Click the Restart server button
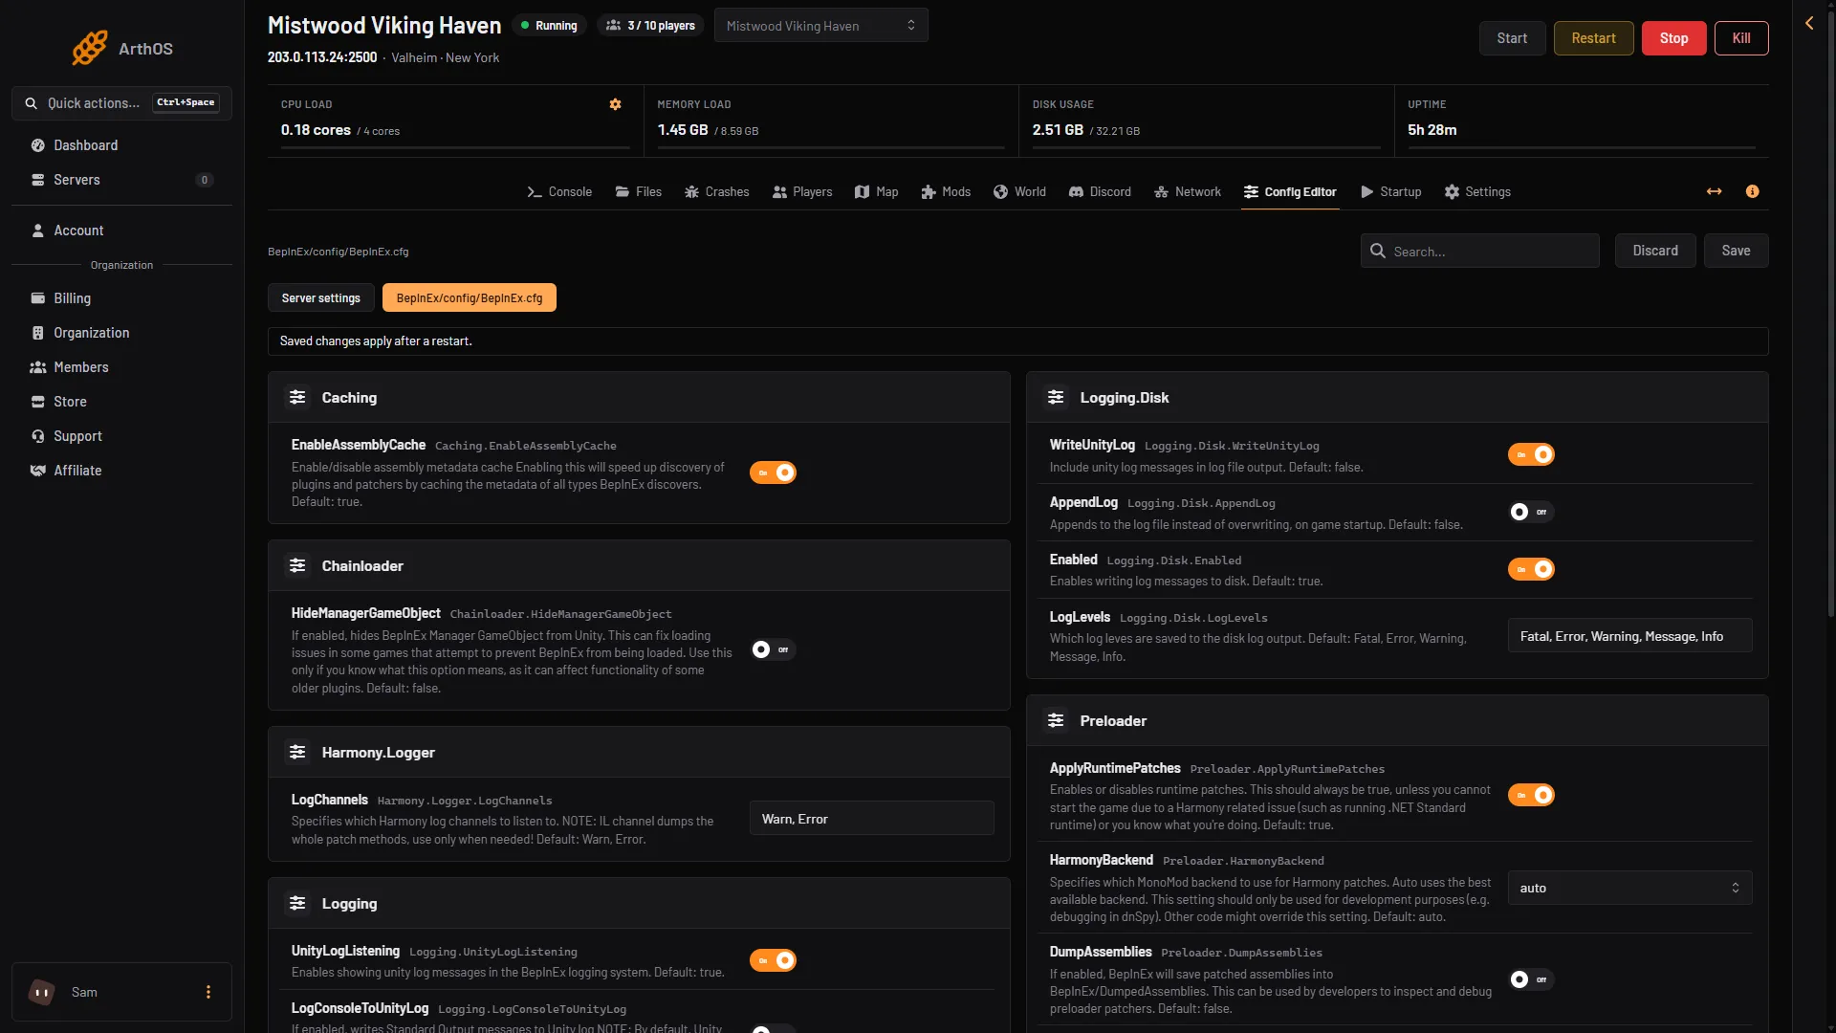 coord(1593,38)
